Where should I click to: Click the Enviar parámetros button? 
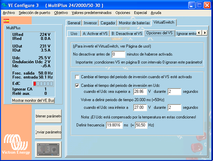(48, 132)
